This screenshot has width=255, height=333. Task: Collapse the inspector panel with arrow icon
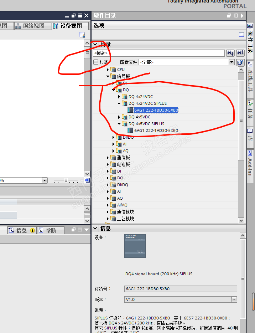(x=87, y=230)
